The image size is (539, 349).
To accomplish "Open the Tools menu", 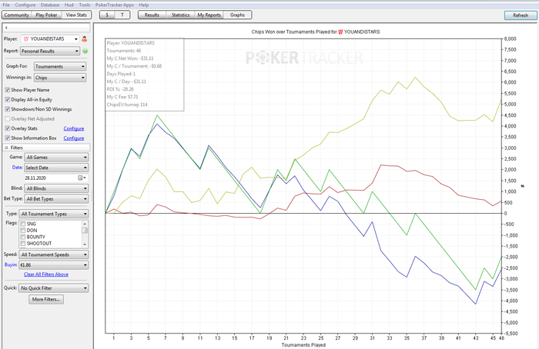I will [85, 5].
